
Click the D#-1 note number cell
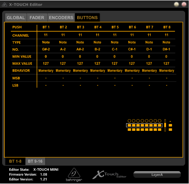[x=166, y=49]
